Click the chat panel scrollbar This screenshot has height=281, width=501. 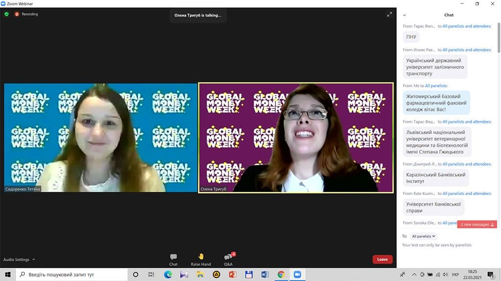point(499,38)
